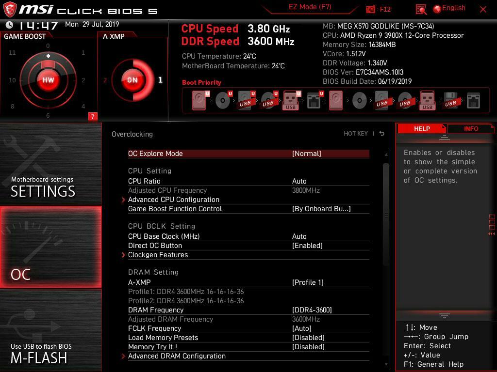
Task: Click the F12 screenshot label
Action: 385,9
